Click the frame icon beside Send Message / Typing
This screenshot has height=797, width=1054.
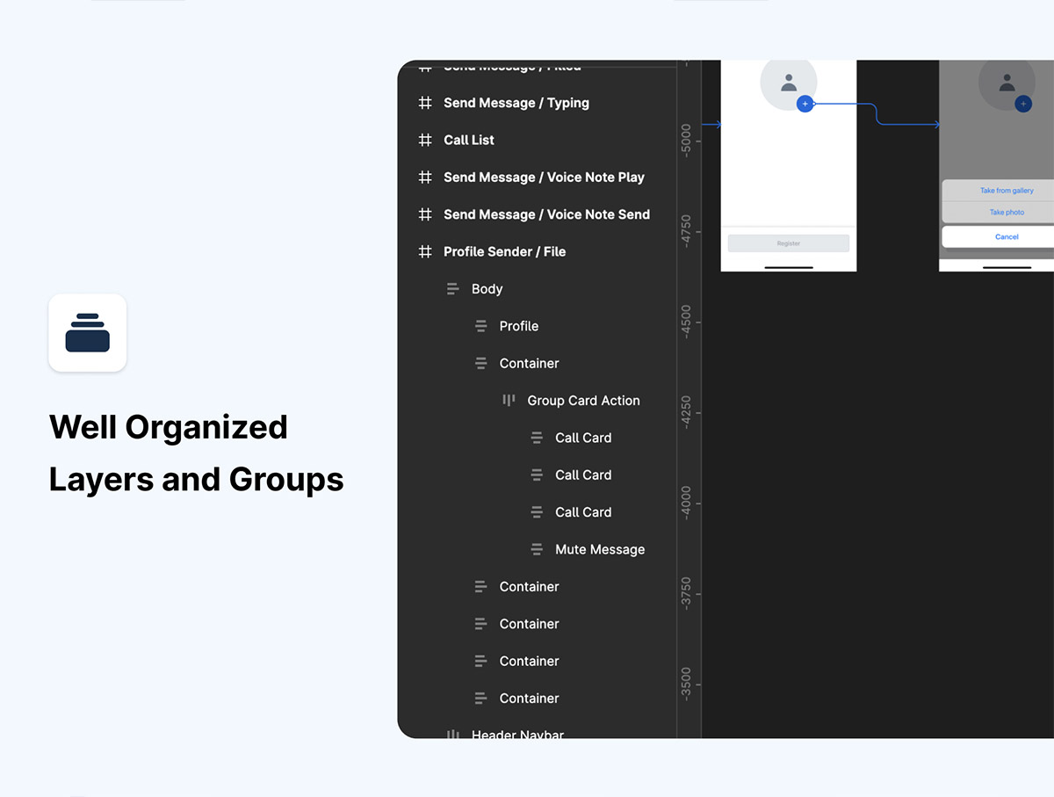(x=425, y=103)
